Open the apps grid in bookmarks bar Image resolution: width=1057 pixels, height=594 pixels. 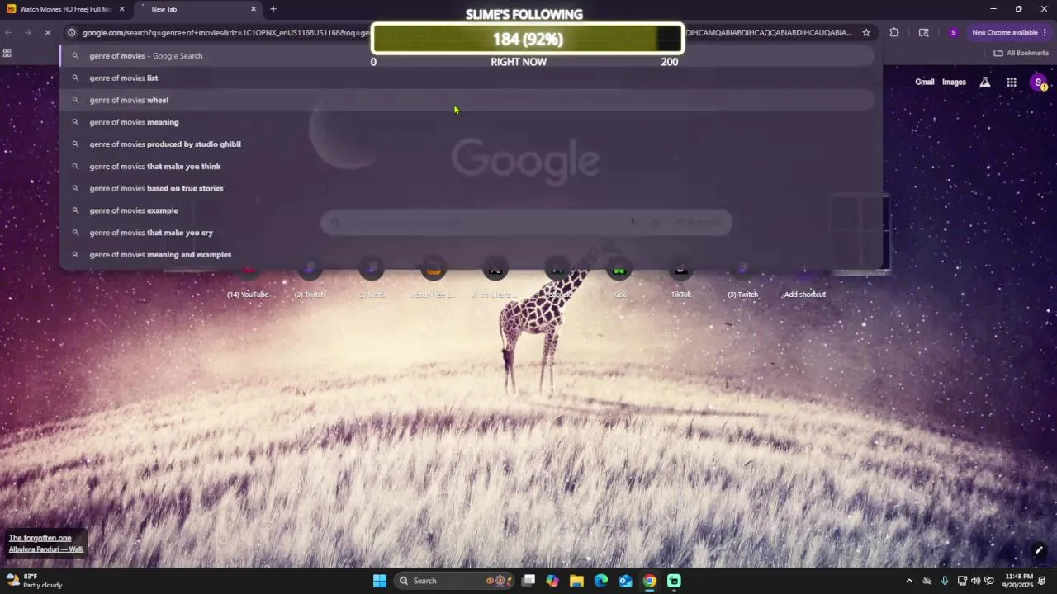tap(7, 53)
